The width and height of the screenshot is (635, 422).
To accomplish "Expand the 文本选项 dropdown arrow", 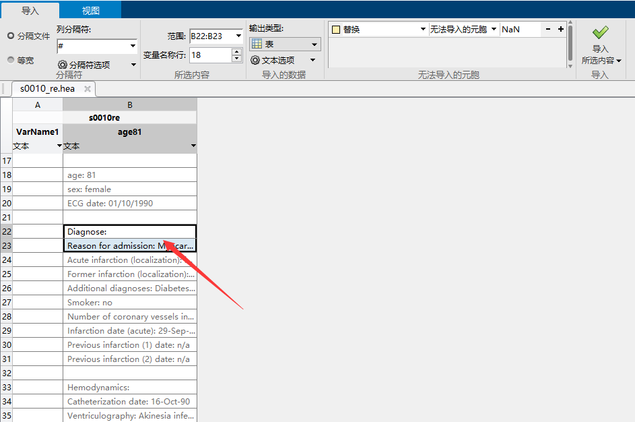I will (312, 61).
